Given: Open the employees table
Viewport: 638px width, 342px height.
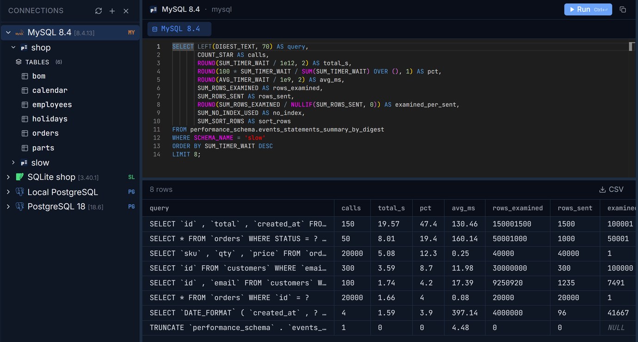Looking at the screenshot, I should [x=52, y=105].
